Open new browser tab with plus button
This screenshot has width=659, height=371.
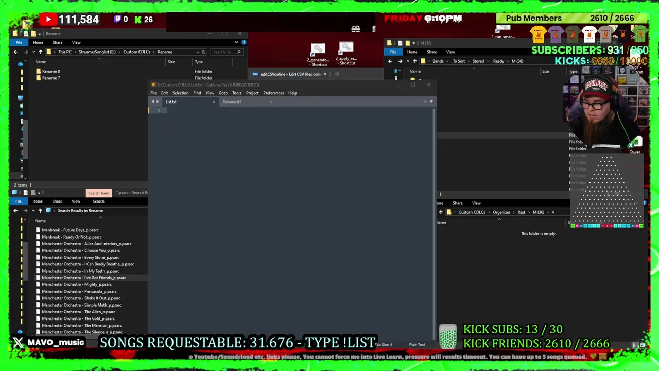pos(337,74)
